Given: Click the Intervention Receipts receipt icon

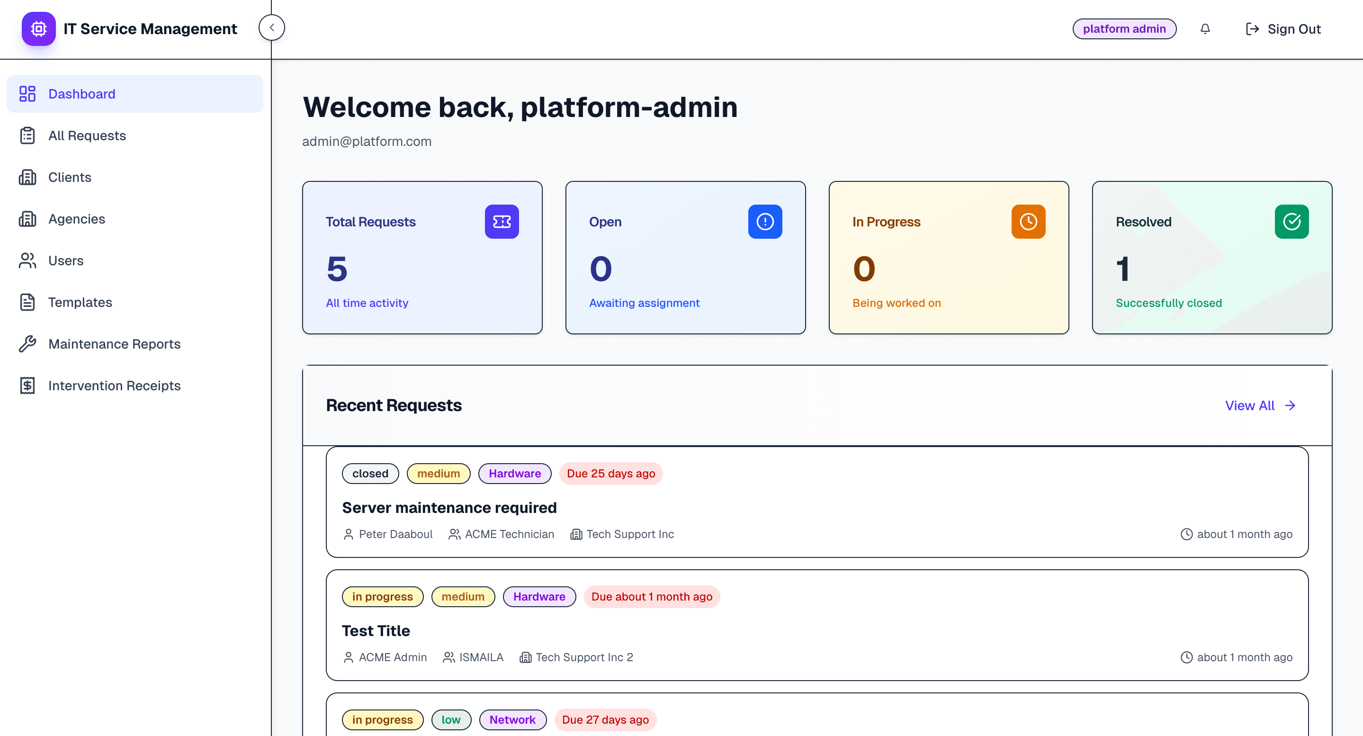Looking at the screenshot, I should point(27,385).
